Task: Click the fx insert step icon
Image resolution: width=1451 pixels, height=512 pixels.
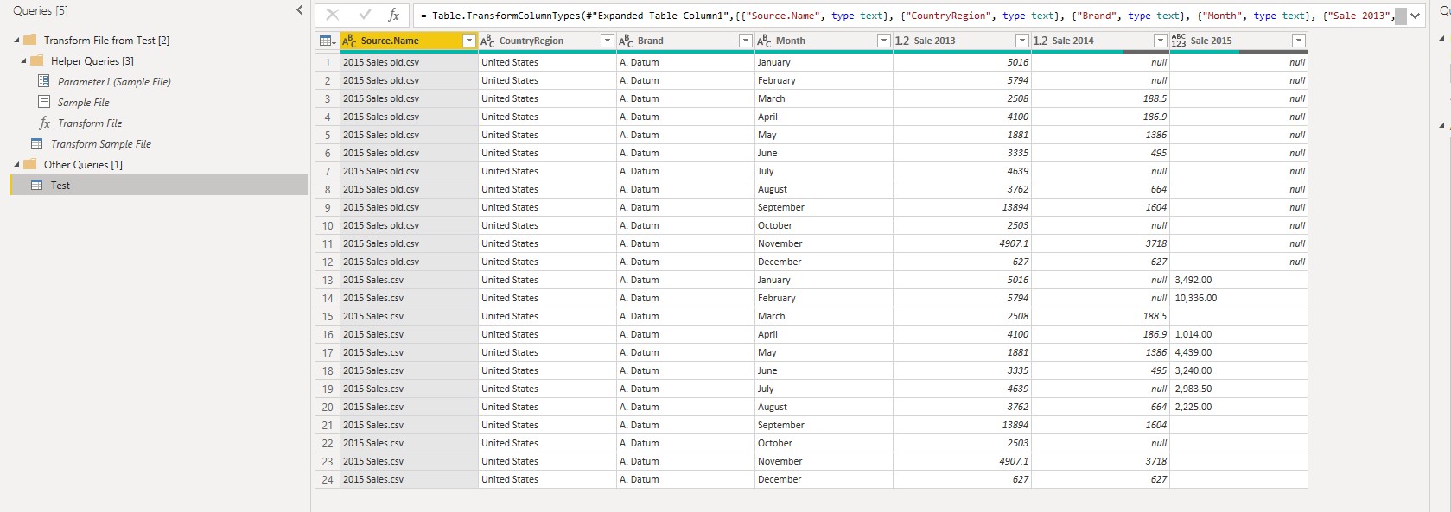Action: click(394, 15)
